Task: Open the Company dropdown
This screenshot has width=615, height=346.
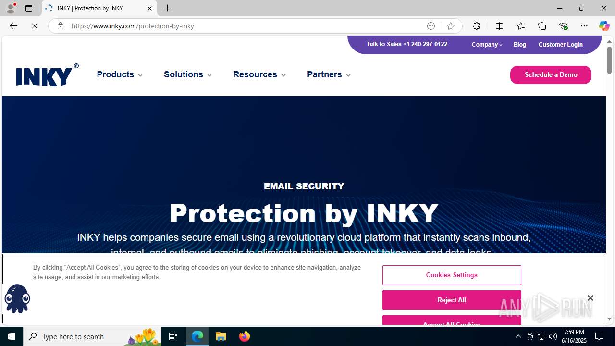Action: pyautogui.click(x=487, y=44)
